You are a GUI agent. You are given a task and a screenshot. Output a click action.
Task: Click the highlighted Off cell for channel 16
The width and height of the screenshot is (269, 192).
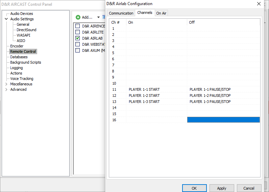tap(223, 120)
